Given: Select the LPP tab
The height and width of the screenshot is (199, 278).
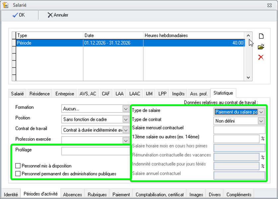Looking at the screenshot, I should tap(162, 94).
